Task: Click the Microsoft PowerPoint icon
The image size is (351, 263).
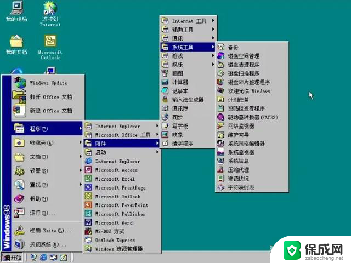Action: pos(88,205)
